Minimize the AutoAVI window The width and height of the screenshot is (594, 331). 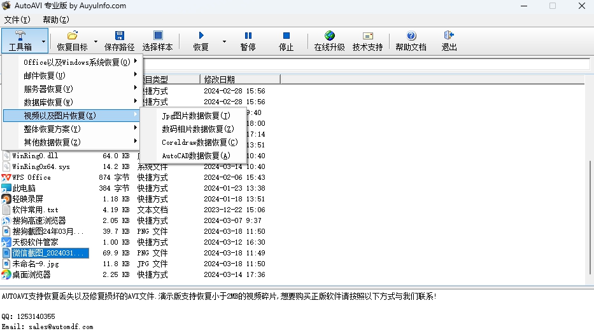(524, 6)
